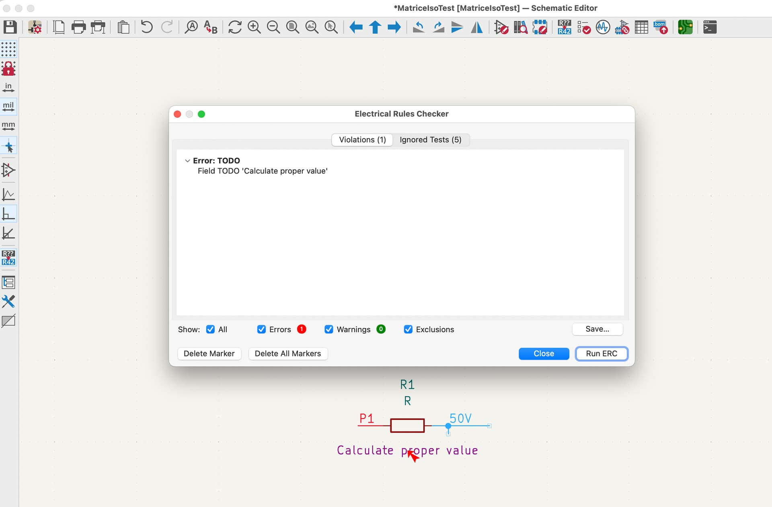Select the Violations (1) tab
Image resolution: width=772 pixels, height=507 pixels.
tap(362, 140)
